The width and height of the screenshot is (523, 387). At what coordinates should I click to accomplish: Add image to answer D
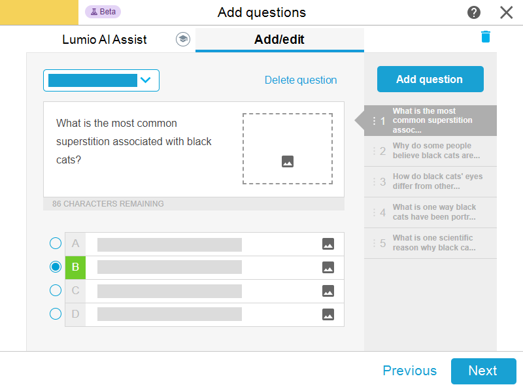[x=328, y=314]
